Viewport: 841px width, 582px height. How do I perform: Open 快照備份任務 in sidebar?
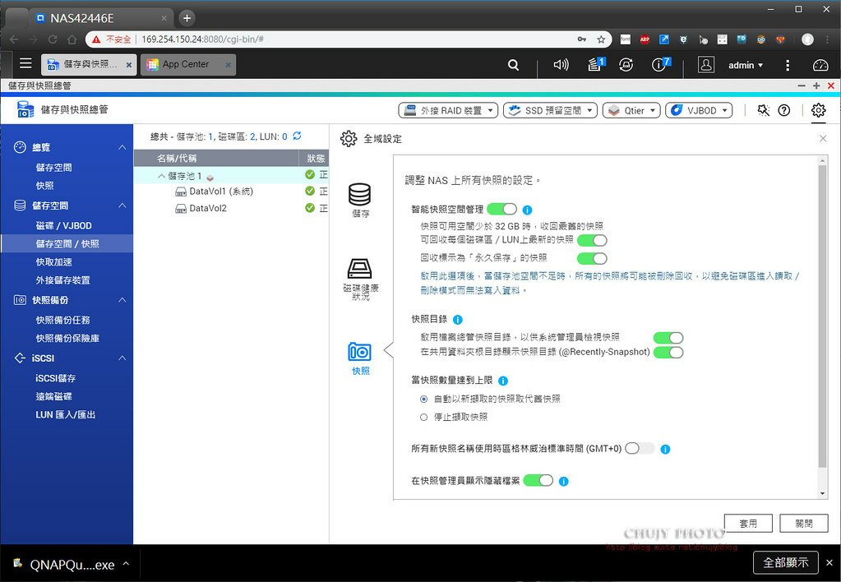click(x=62, y=321)
